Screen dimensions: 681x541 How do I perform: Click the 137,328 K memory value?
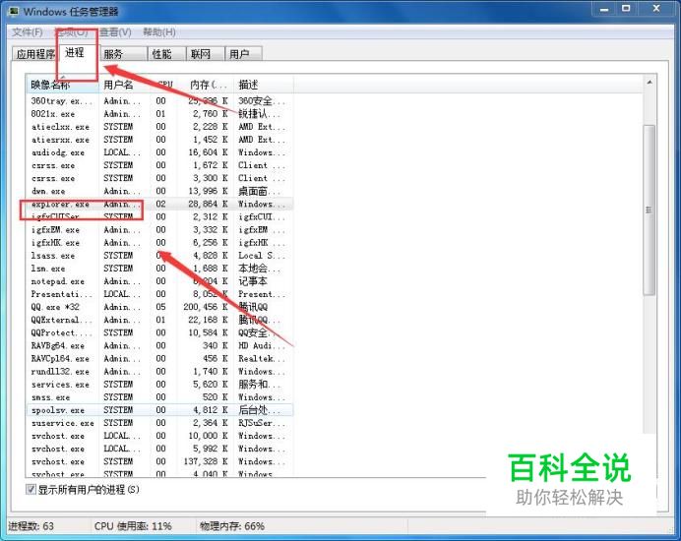point(206,461)
